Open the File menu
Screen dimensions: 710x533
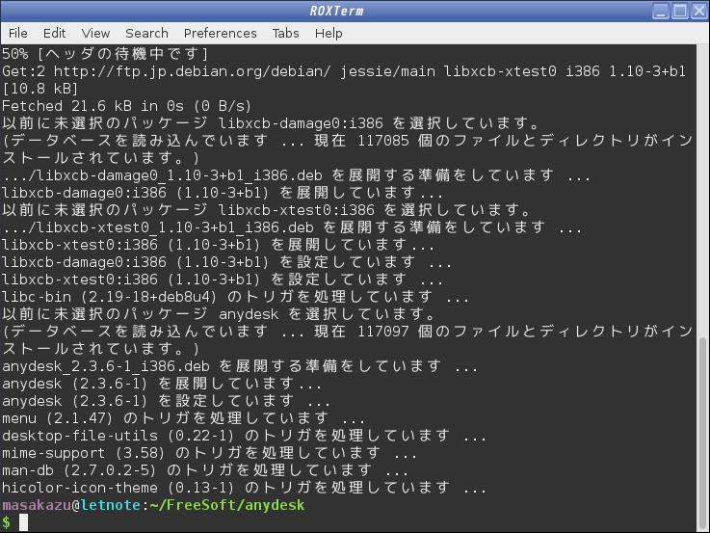point(17,33)
